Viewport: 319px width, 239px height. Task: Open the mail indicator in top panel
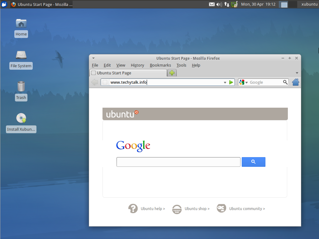coord(212,4)
